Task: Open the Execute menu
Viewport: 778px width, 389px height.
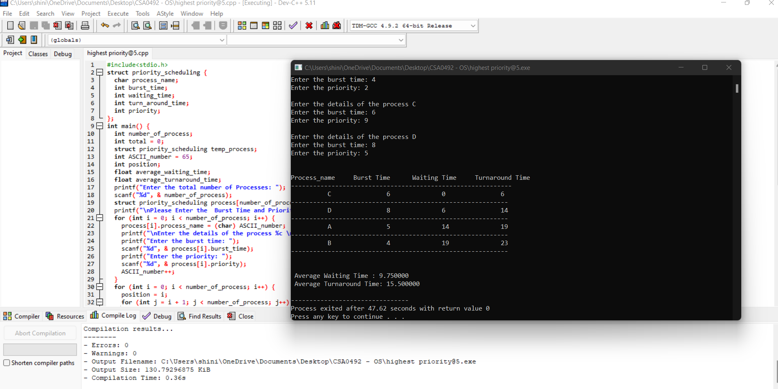Action: pos(118,13)
